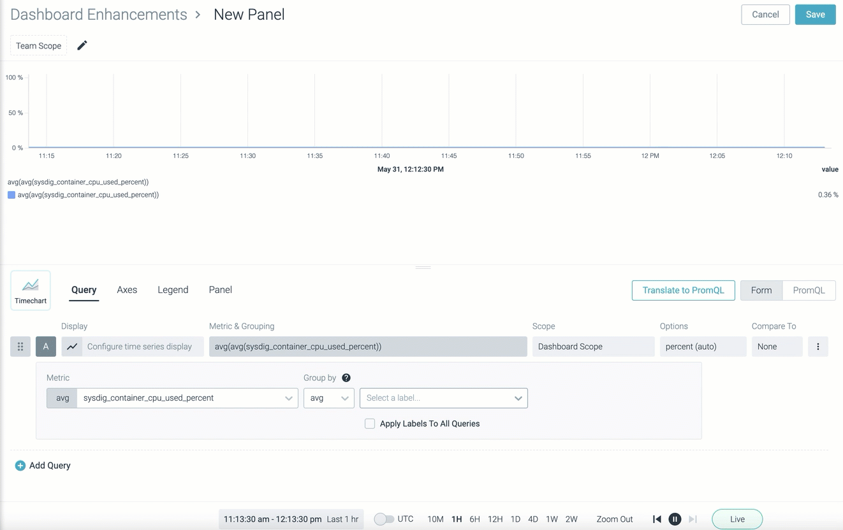Open the Axes tab
This screenshot has height=530, width=843.
[x=127, y=290]
